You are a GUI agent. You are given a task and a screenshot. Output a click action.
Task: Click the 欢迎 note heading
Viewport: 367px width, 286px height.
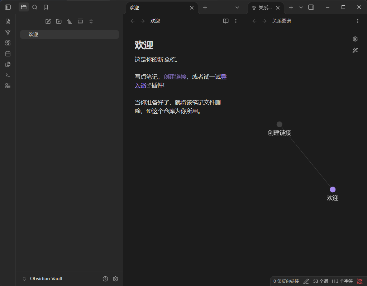click(x=144, y=45)
